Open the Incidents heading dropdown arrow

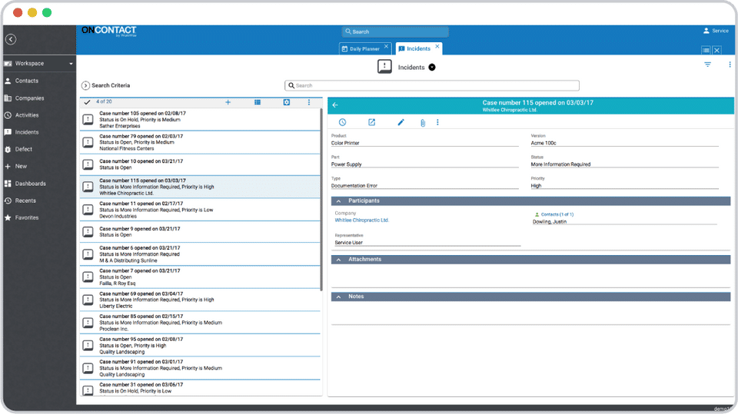click(x=432, y=68)
